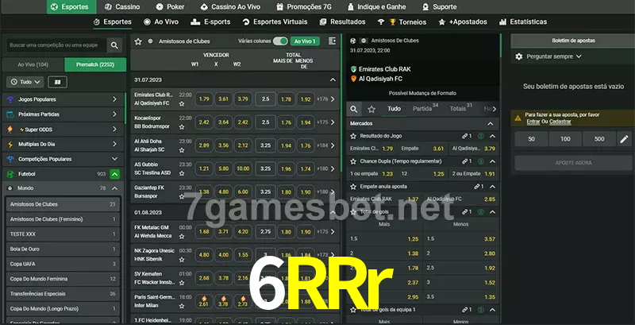Toggle the Várias colunas switch
Screen dimensions: 635x325
(279, 41)
